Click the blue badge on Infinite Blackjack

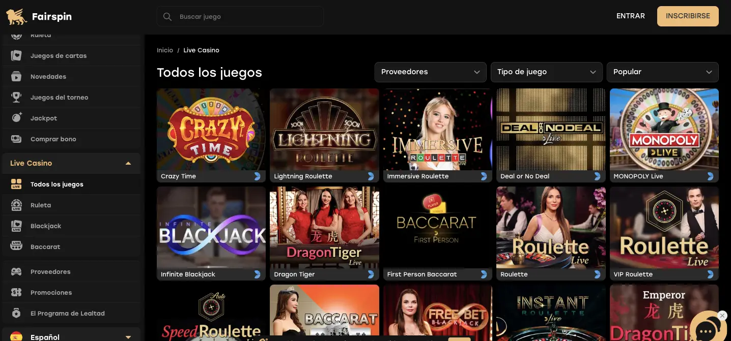tap(258, 274)
